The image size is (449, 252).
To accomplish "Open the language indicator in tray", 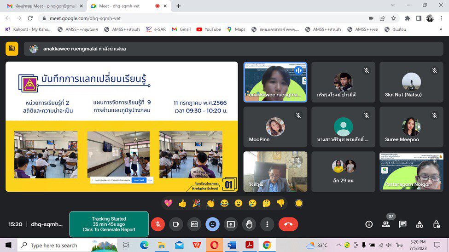I will pyautogui.click(x=399, y=245).
